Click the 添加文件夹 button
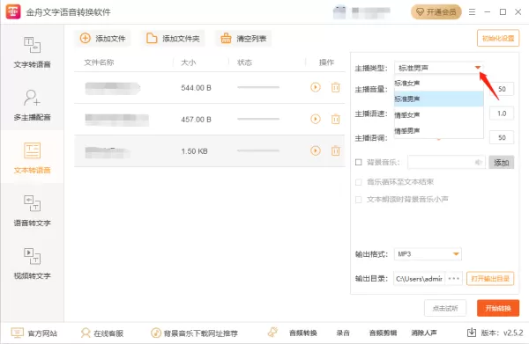This screenshot has height=344, width=529. pos(173,39)
